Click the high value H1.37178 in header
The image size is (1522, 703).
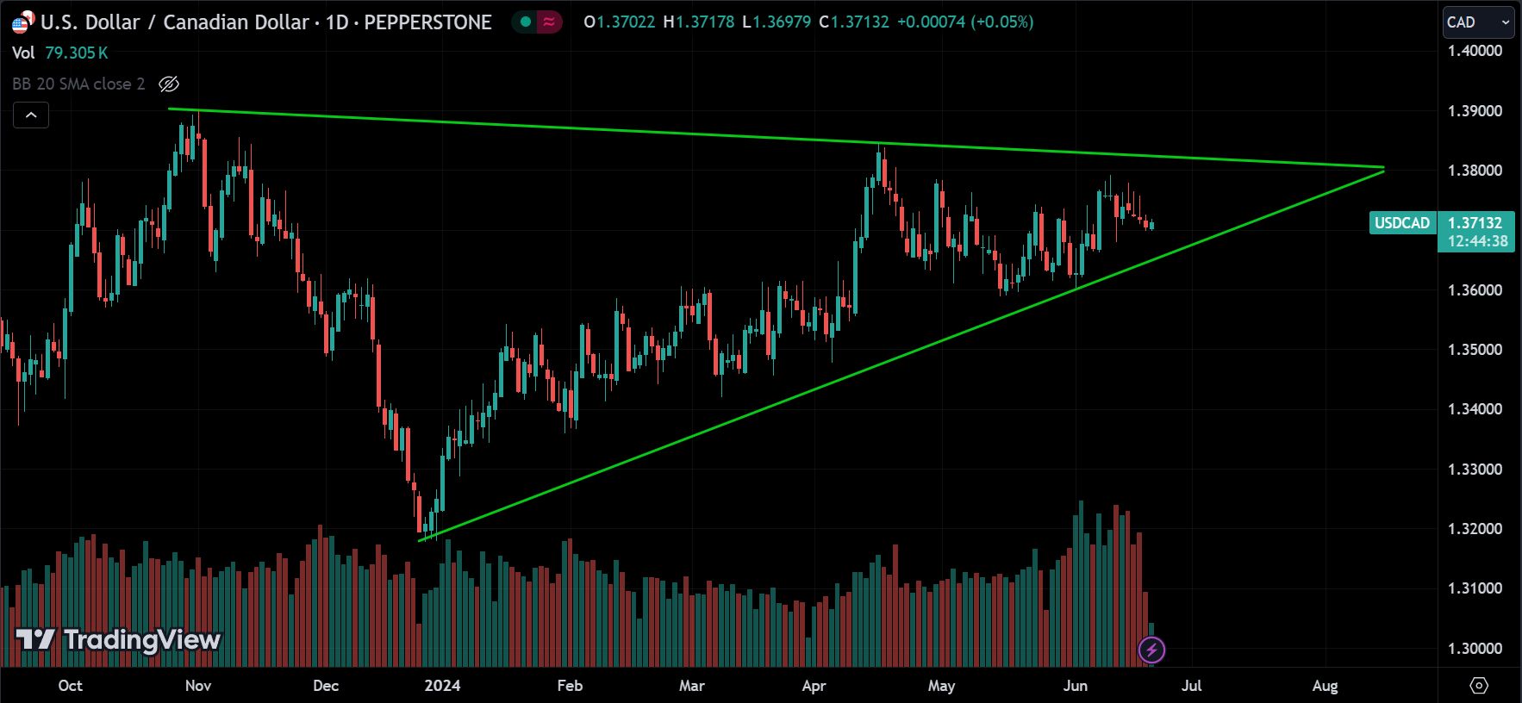click(699, 22)
